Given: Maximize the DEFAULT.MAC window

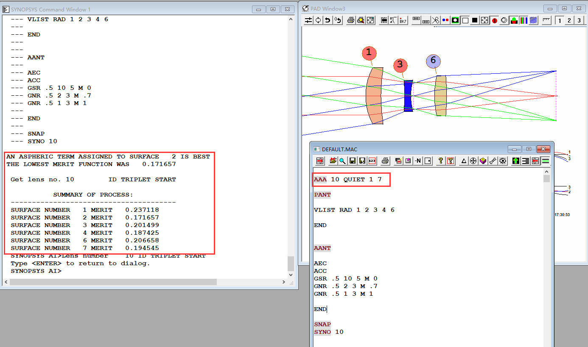Looking at the screenshot, I should pos(529,149).
